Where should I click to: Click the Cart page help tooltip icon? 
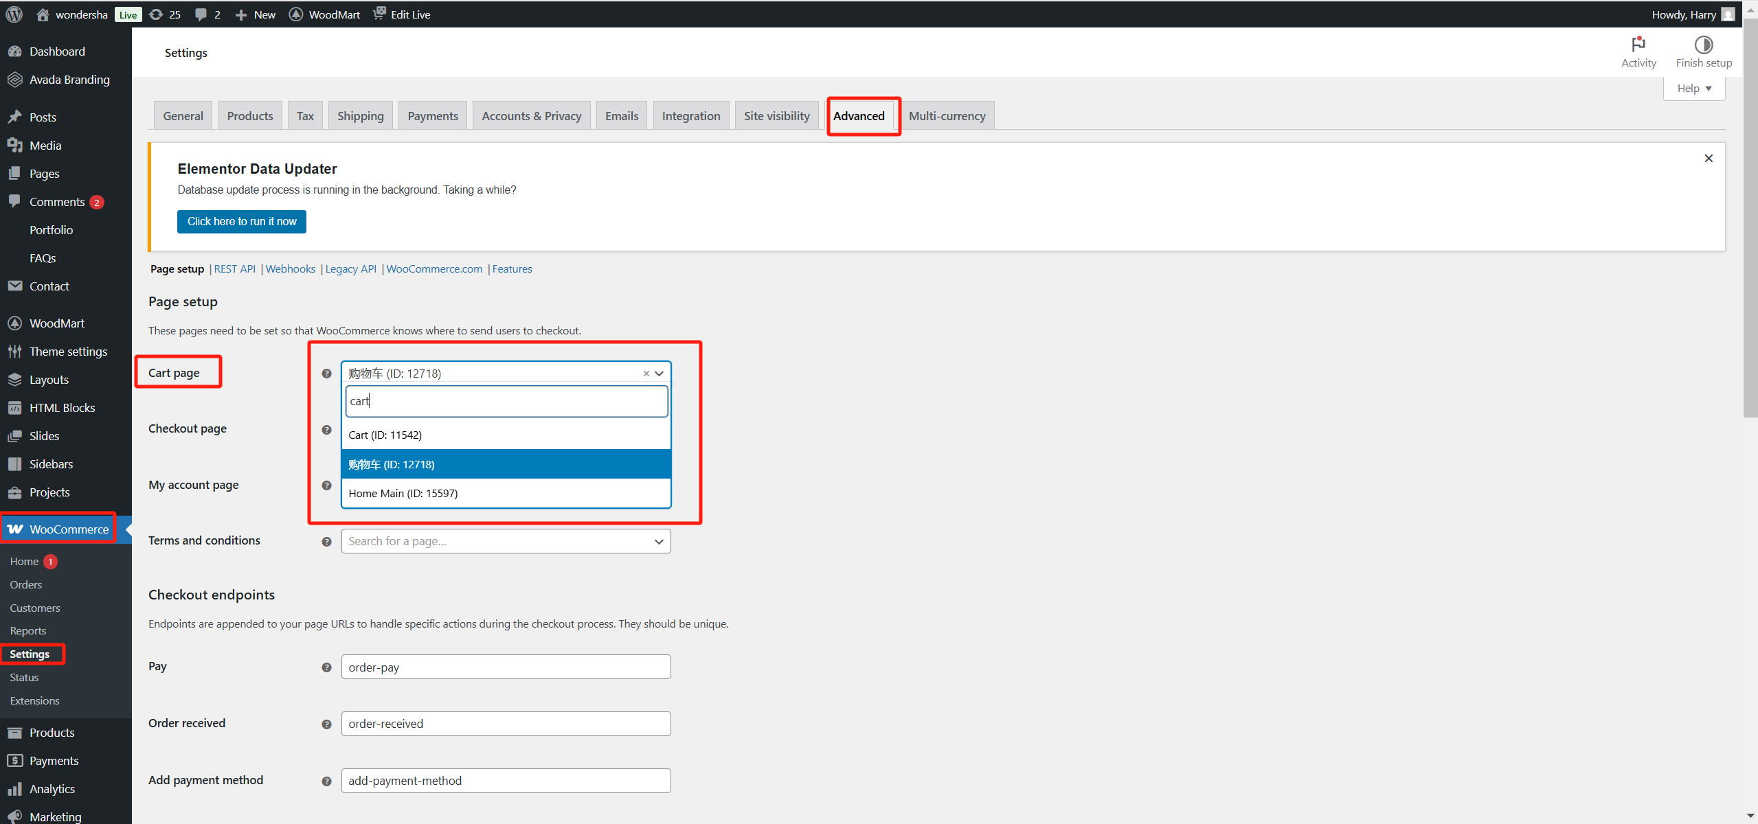click(x=327, y=374)
